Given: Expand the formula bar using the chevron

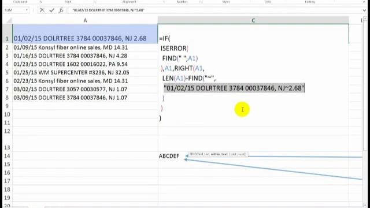Looking at the screenshot, I should click(365, 10).
